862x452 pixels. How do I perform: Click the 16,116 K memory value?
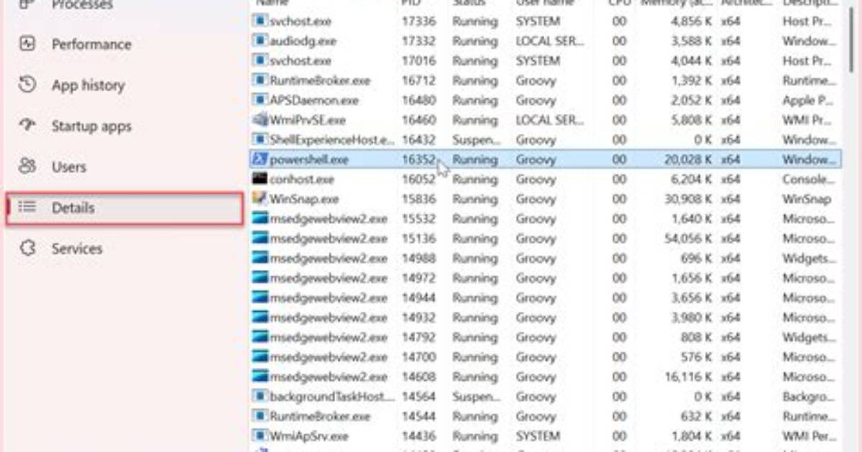(x=688, y=377)
